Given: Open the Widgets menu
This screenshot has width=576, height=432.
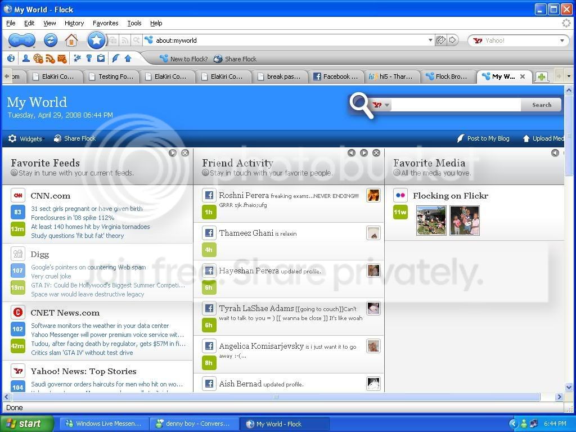Looking at the screenshot, I should click(25, 139).
